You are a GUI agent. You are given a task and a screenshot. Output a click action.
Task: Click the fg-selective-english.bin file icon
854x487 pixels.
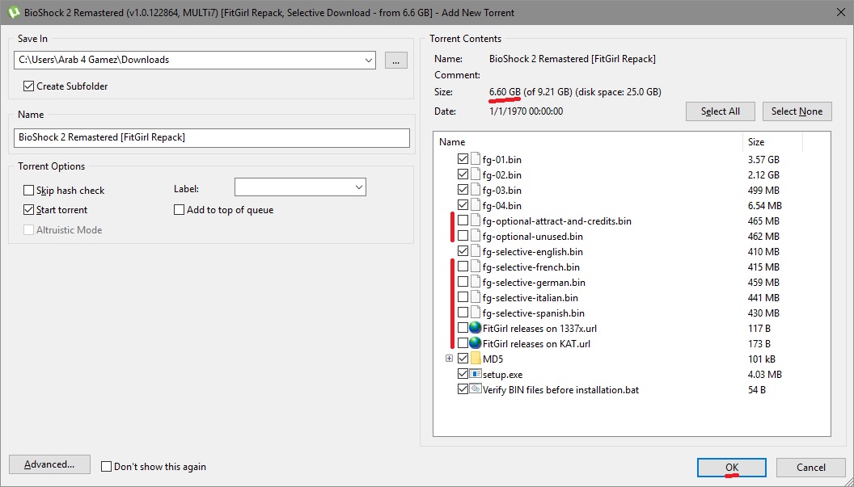point(476,251)
